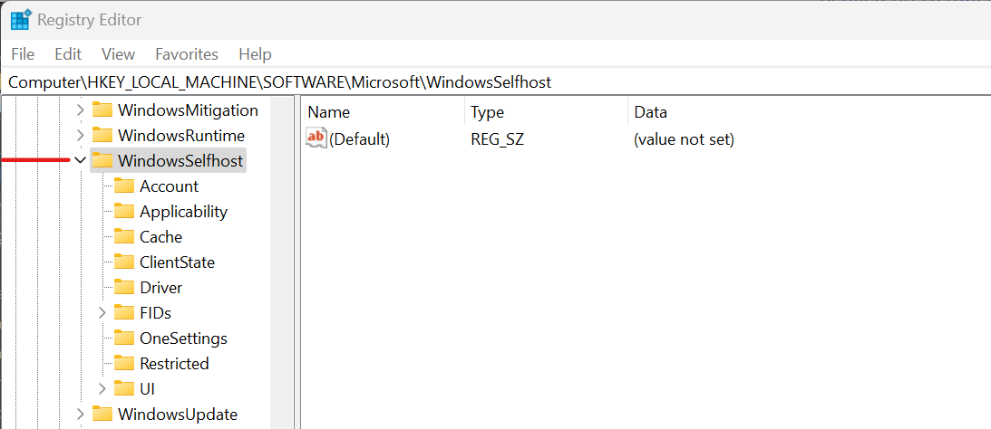The width and height of the screenshot is (991, 429).
Task: Click the (Default) string value icon
Action: coord(316,138)
